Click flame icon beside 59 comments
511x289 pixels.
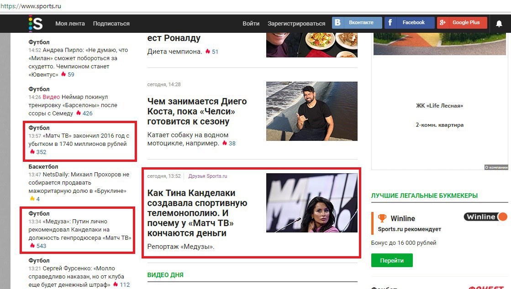[x=63, y=74]
